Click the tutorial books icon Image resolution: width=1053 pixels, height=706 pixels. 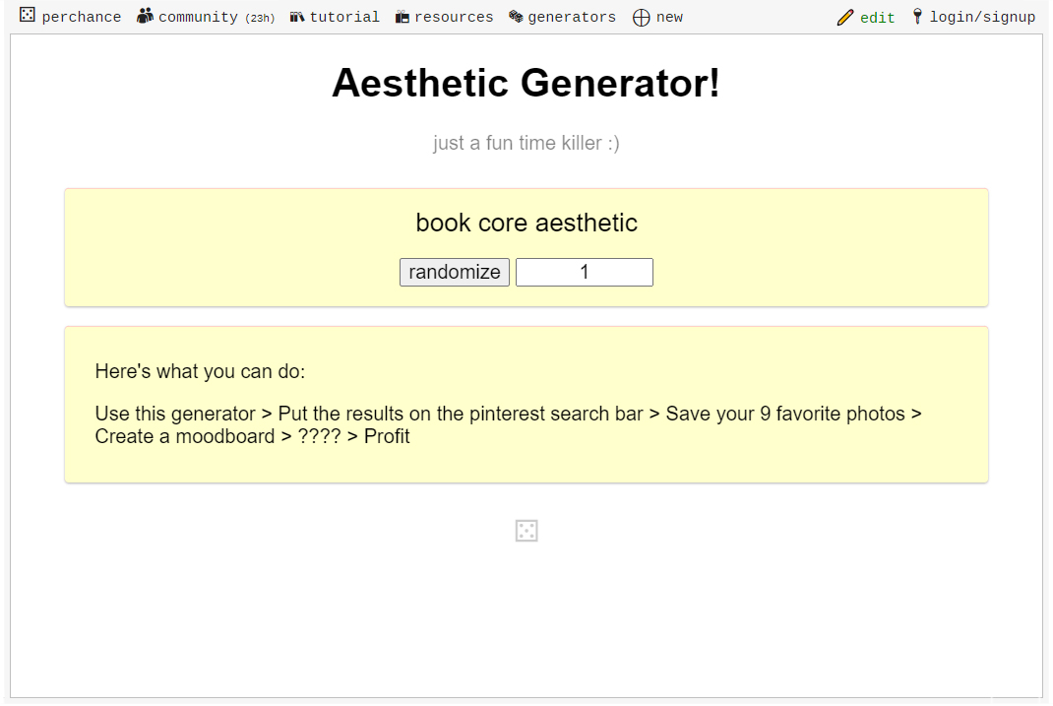297,17
